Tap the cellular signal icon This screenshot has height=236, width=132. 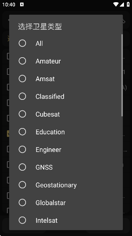click(x=122, y=4)
